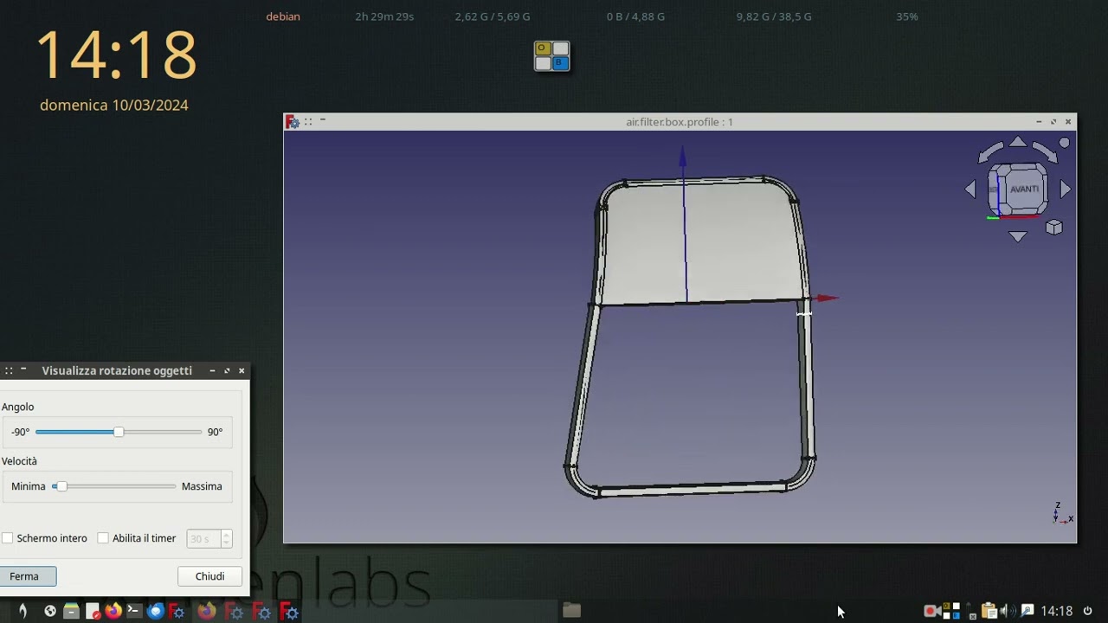Rotate view down with navigation cube bottom arrow
Image resolution: width=1108 pixels, height=623 pixels.
point(1018,236)
